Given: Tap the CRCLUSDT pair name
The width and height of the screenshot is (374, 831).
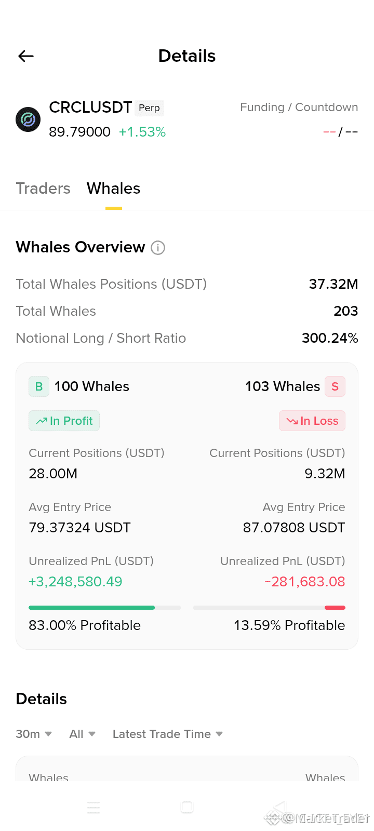Looking at the screenshot, I should tap(90, 107).
